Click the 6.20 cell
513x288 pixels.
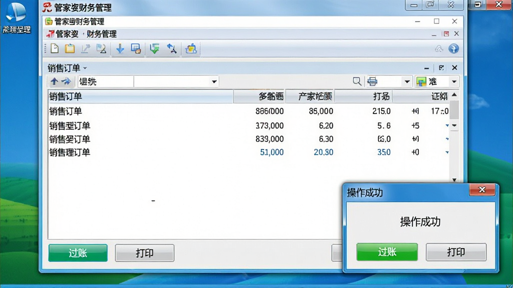[x=326, y=125]
